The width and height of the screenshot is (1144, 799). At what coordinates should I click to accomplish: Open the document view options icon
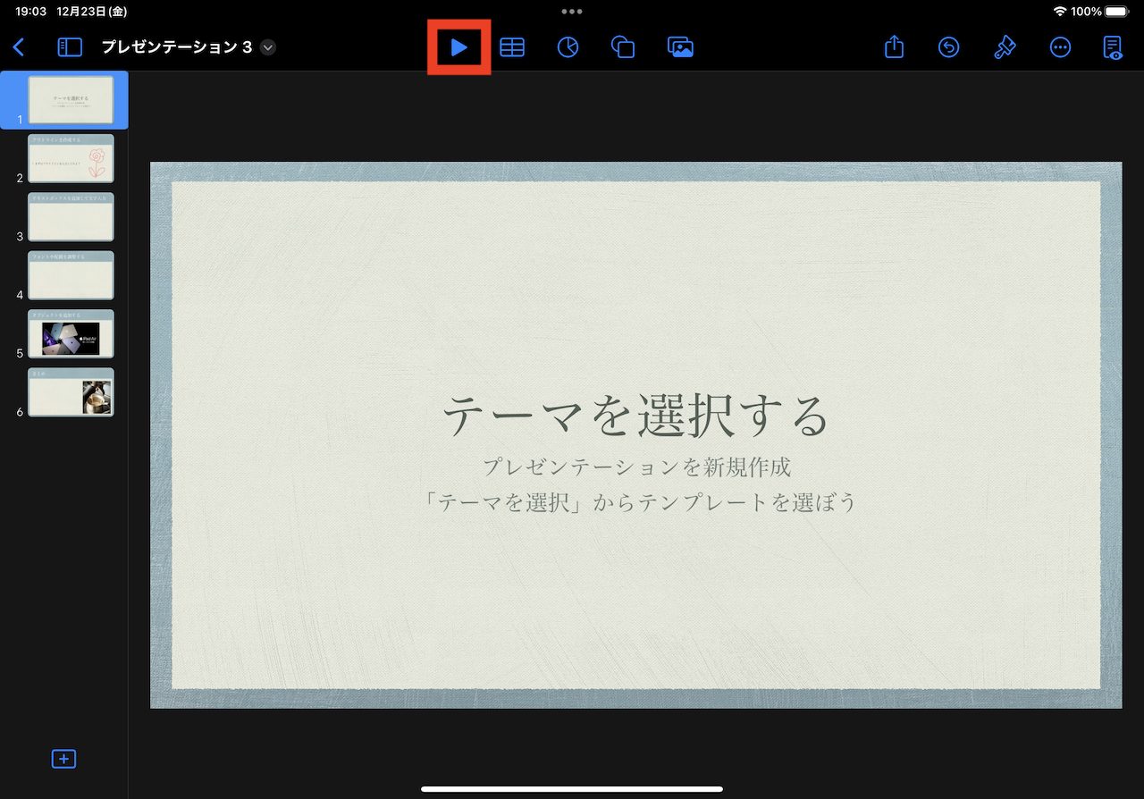(x=1113, y=47)
